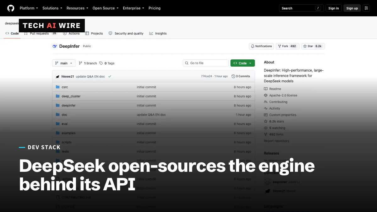
Task: Click the 1 hour ago timestamp for doc
Action: 243,115
